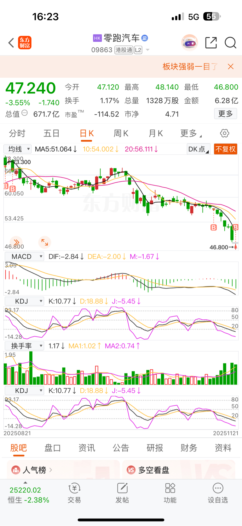Open the first KDJ indicator dropdown
Screen dimensions: 242x526
24,301
